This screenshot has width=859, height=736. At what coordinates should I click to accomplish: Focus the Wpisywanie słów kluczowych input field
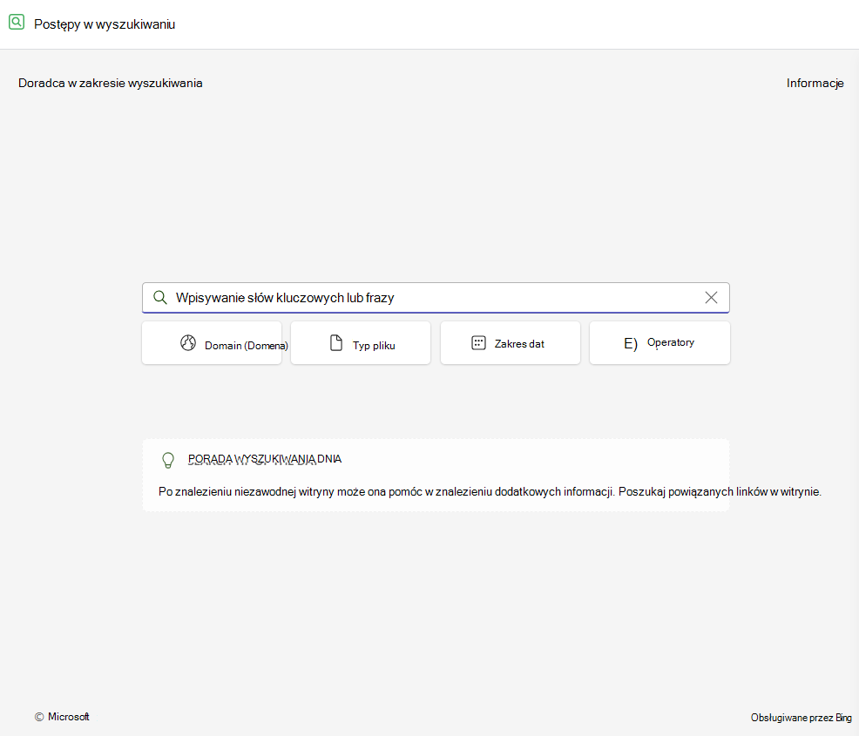click(x=436, y=297)
